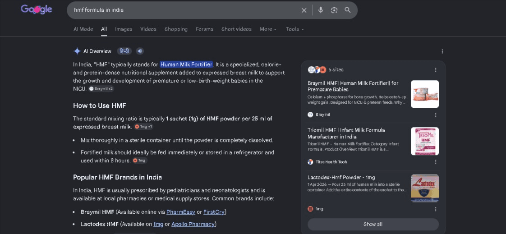Click the Titus Health Tech favicon
Image resolution: width=506 pixels, height=234 pixels.
click(310, 162)
